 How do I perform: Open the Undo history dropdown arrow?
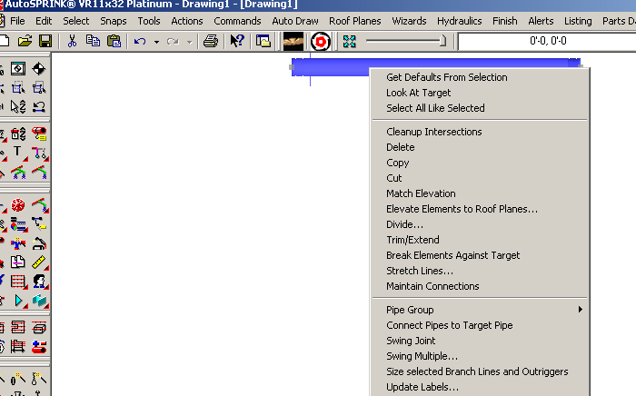(x=156, y=41)
